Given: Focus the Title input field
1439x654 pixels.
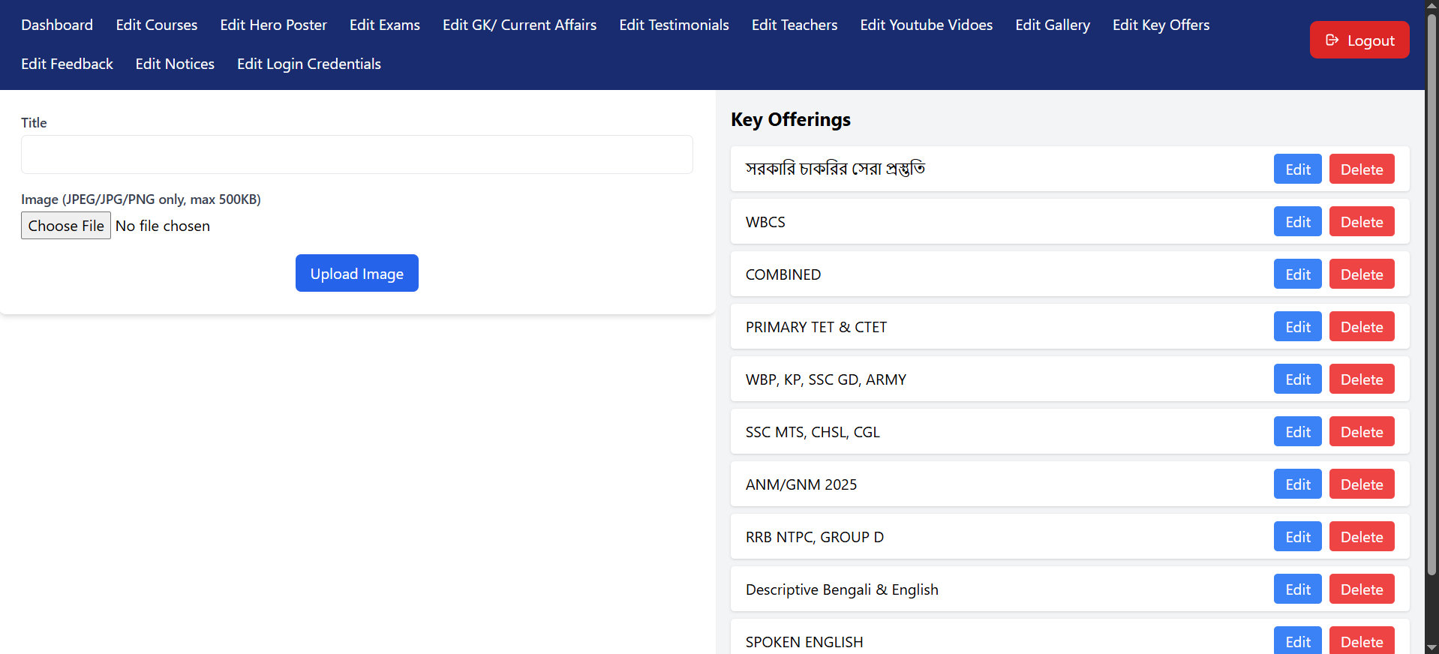Looking at the screenshot, I should (x=357, y=154).
